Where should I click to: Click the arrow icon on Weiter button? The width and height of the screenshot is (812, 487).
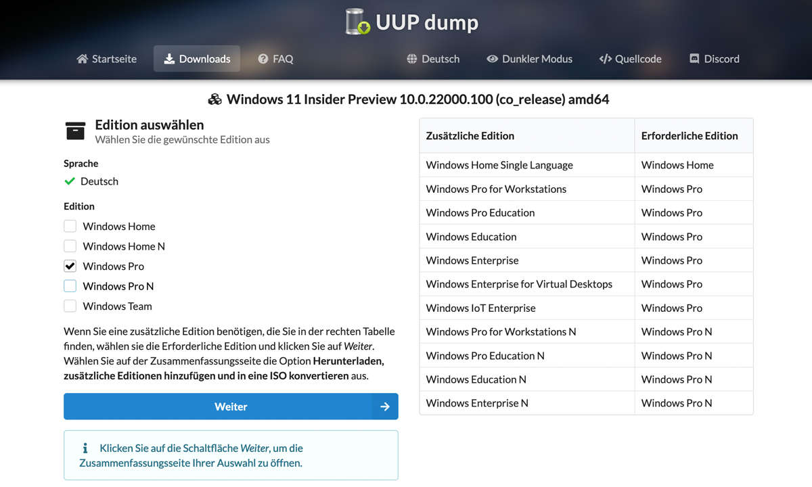385,407
